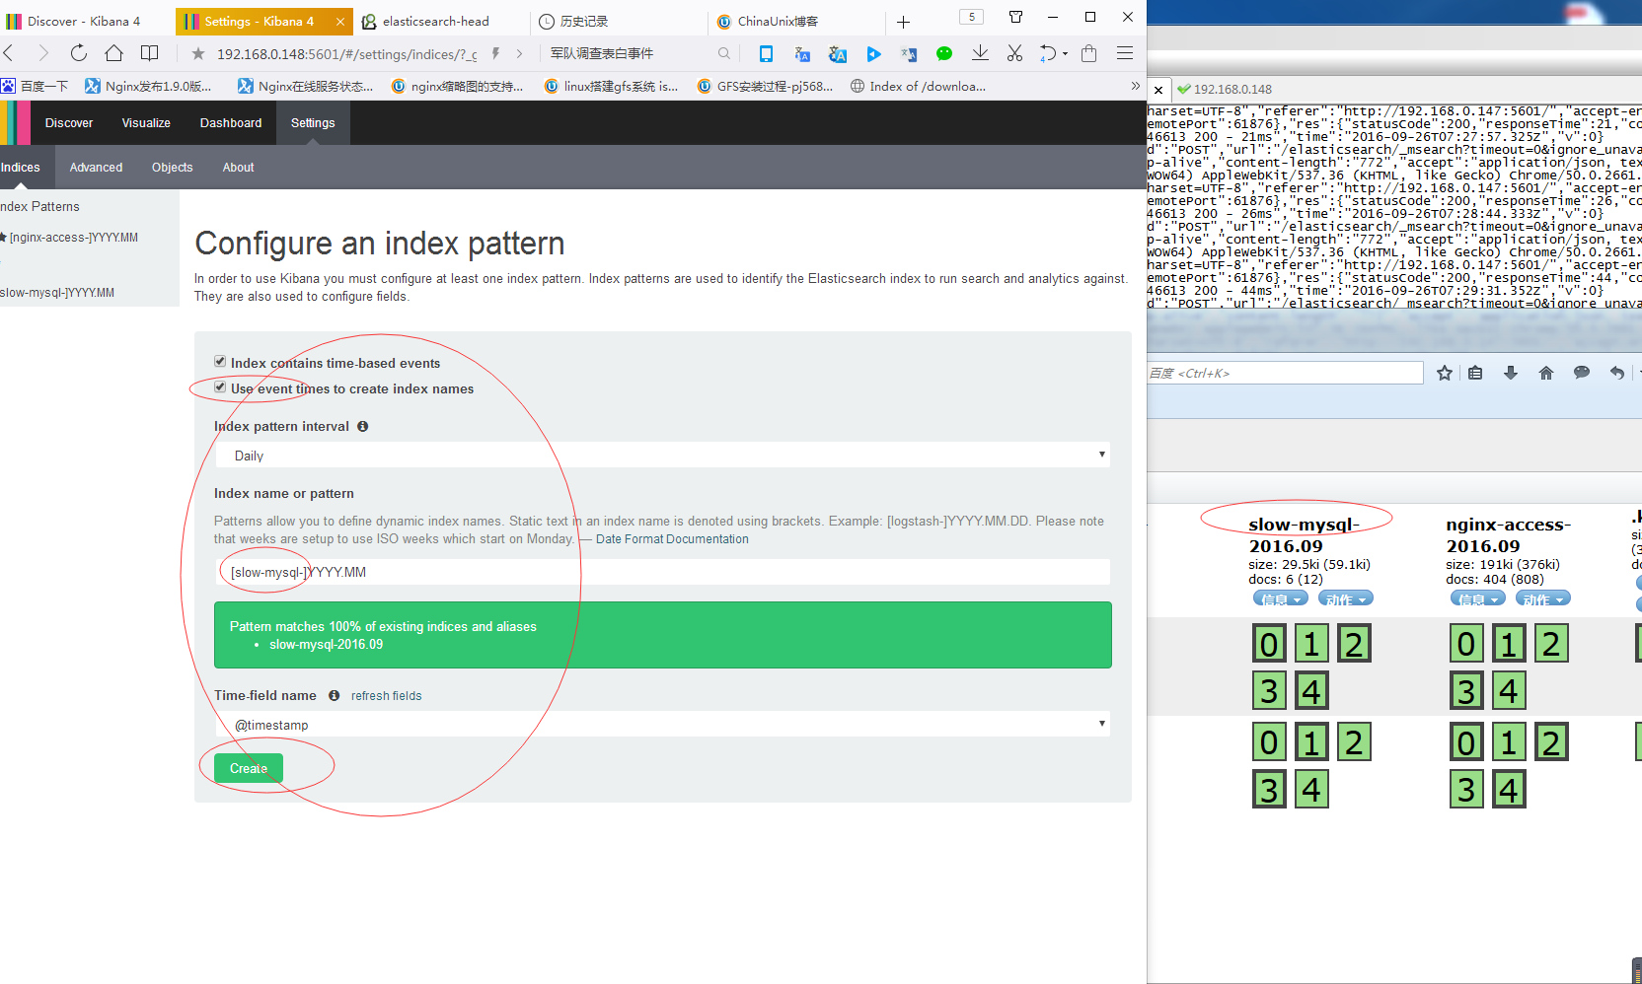This screenshot has width=1642, height=984.
Task: Switch to Discover - Kibana 4 browser tab
Action: [x=84, y=21]
